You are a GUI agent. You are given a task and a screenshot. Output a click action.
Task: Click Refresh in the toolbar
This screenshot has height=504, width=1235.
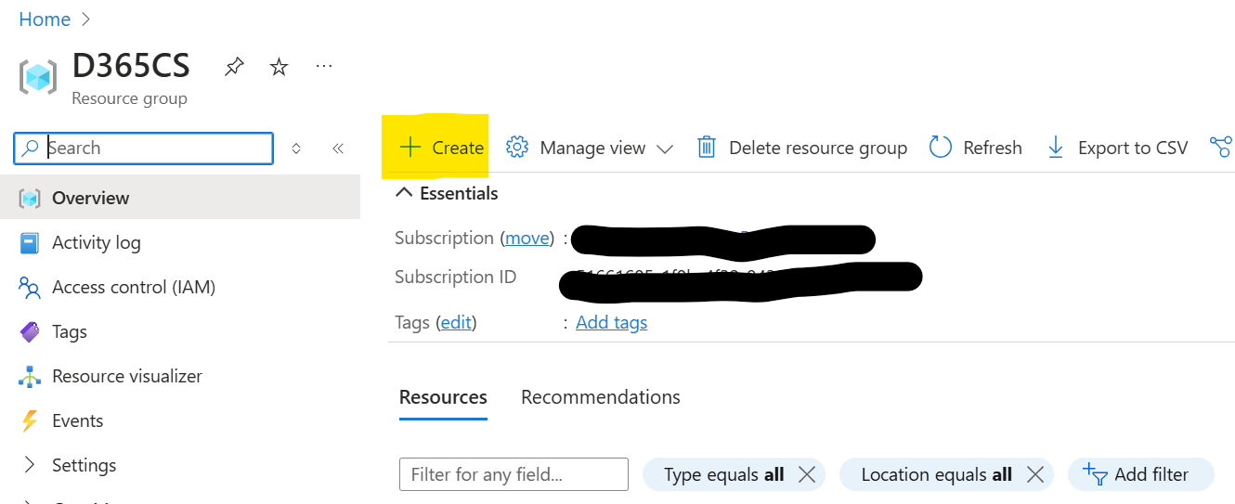coord(975,149)
